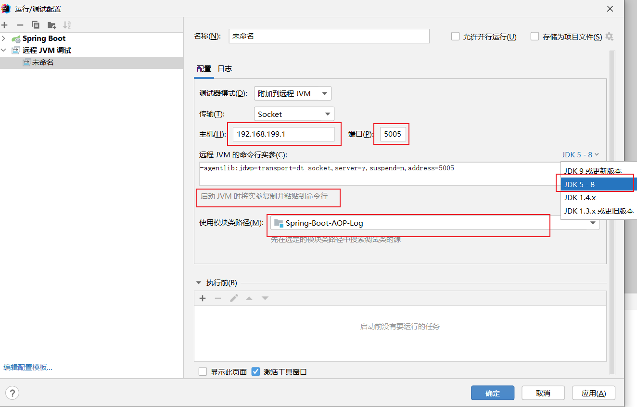Viewport: 637px width, 407px height.
Task: Click the 确定 button
Action: [493, 393]
